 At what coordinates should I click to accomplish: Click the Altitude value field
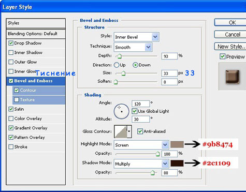[x=140, y=119]
